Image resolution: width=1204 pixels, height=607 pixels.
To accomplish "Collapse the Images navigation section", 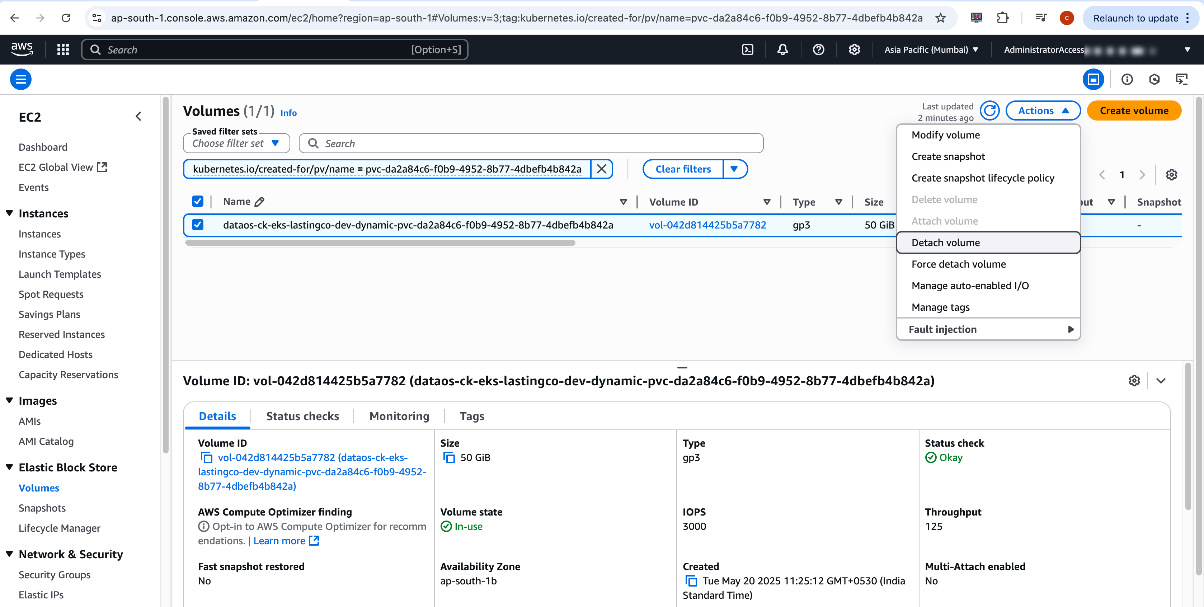I will point(9,401).
